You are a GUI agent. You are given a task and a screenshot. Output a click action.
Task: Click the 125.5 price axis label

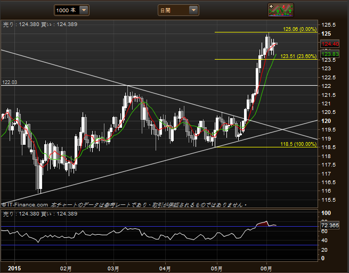(x=329, y=25)
